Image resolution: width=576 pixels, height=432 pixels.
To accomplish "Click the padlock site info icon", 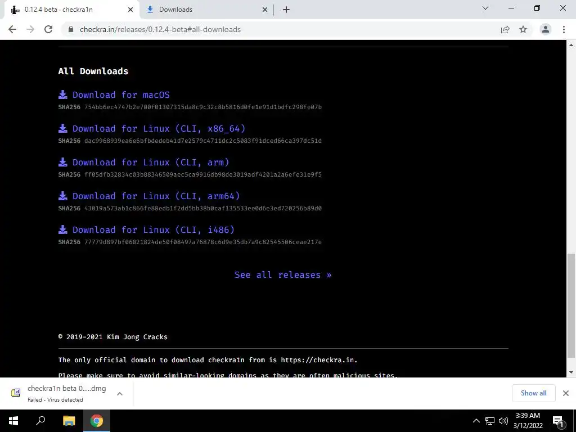I will tap(71, 29).
